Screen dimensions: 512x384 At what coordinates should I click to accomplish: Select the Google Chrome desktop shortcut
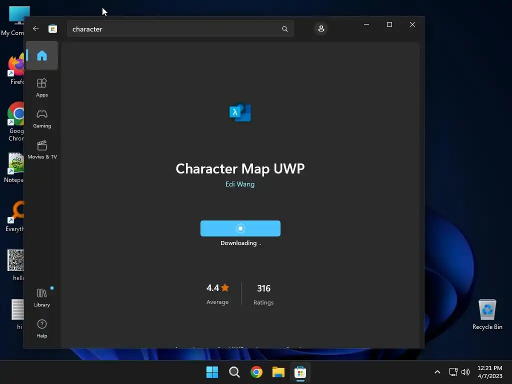tap(15, 121)
